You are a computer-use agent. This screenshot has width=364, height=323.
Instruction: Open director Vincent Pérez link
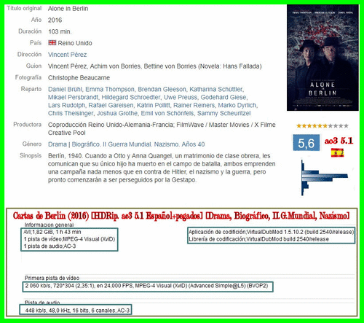67,55
